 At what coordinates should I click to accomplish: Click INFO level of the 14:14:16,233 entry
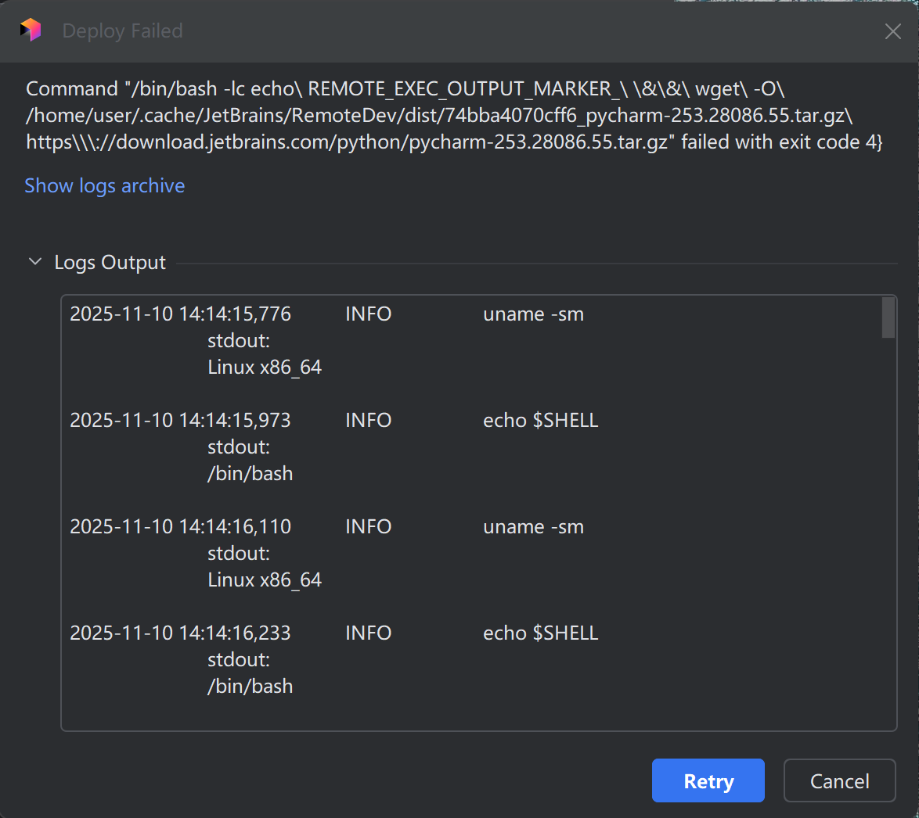tap(368, 633)
